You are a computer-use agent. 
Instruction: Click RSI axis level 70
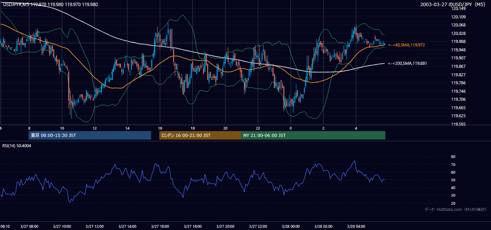pyautogui.click(x=453, y=164)
